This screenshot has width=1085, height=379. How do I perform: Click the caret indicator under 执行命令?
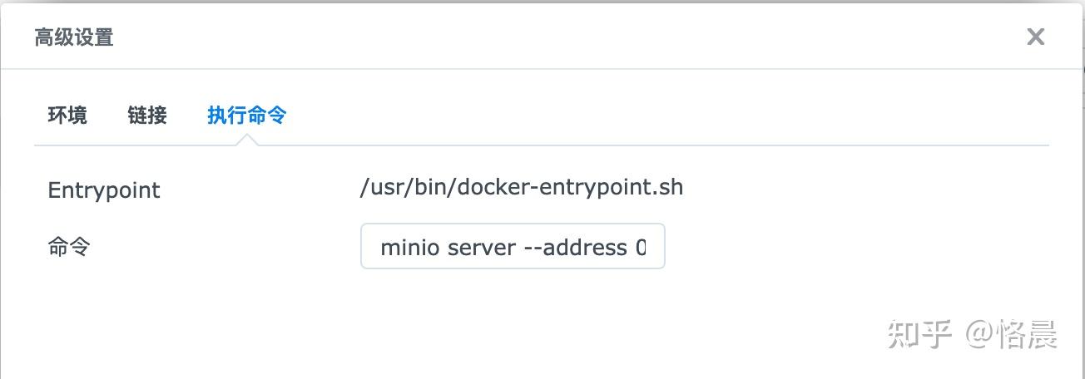(x=247, y=140)
